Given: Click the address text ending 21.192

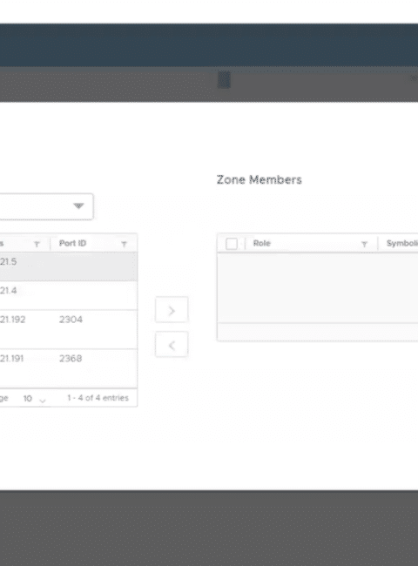Looking at the screenshot, I should [13, 320].
